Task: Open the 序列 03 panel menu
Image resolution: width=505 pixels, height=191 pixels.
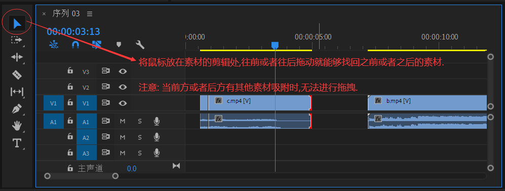Action: [90, 14]
